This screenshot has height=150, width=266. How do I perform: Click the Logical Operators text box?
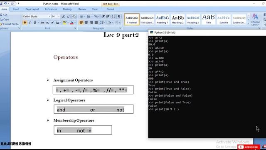pyautogui.click(x=94, y=109)
